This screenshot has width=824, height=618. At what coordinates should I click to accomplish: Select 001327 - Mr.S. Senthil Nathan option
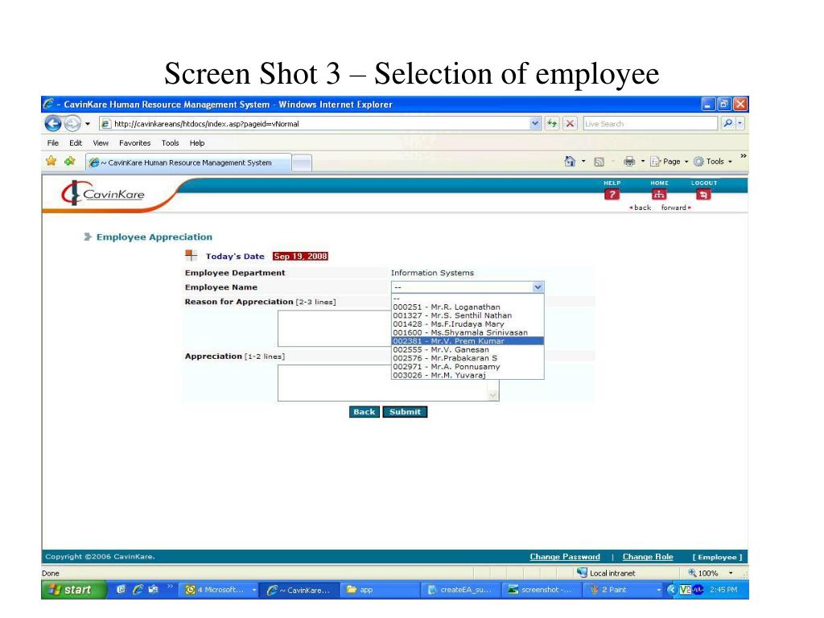468,315
